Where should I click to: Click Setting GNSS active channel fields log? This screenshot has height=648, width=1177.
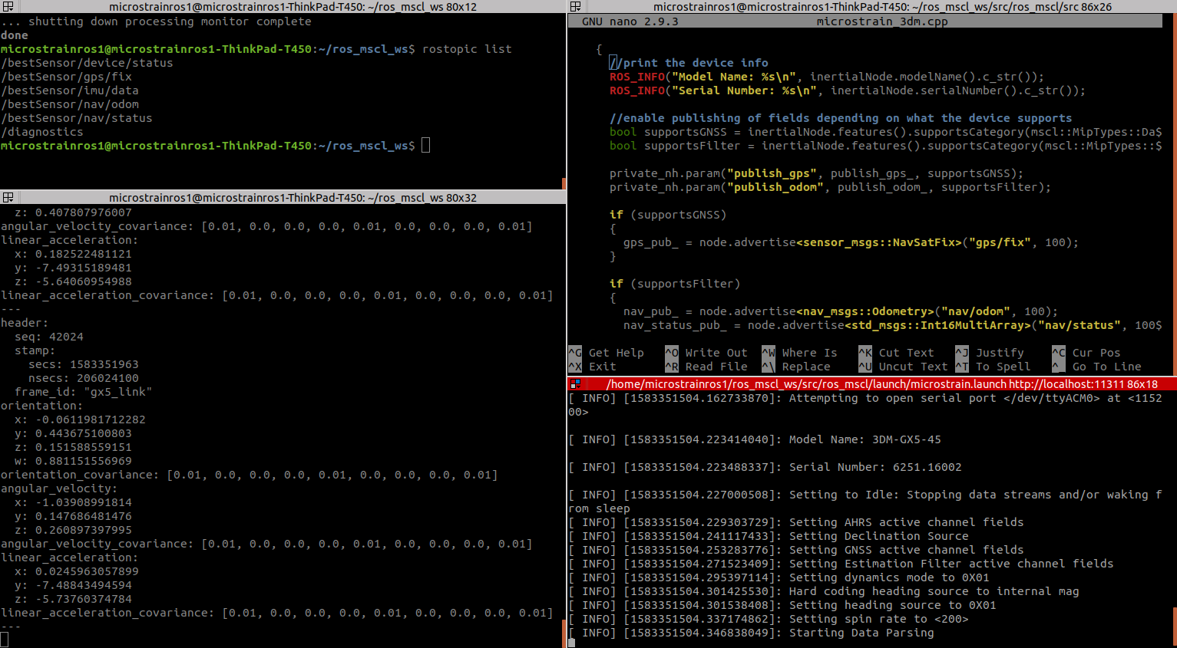(796, 550)
